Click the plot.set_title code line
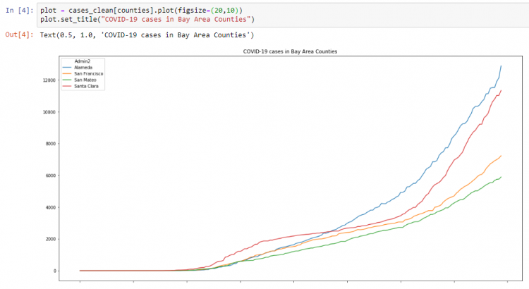This screenshot has width=529, height=289. click(147, 19)
